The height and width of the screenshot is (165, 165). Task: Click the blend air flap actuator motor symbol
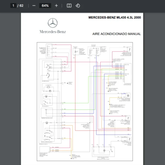tap(104, 151)
